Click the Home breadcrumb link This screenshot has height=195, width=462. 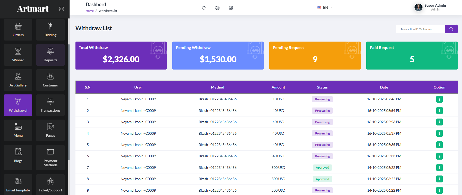(x=90, y=11)
